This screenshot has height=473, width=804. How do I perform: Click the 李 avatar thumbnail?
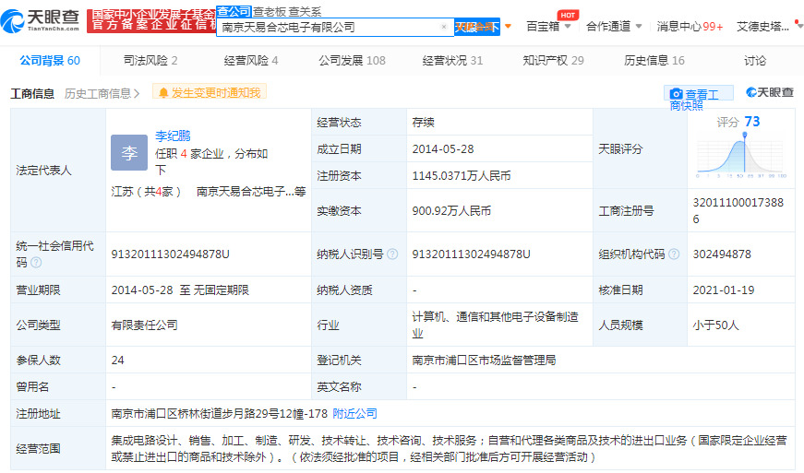[129, 152]
